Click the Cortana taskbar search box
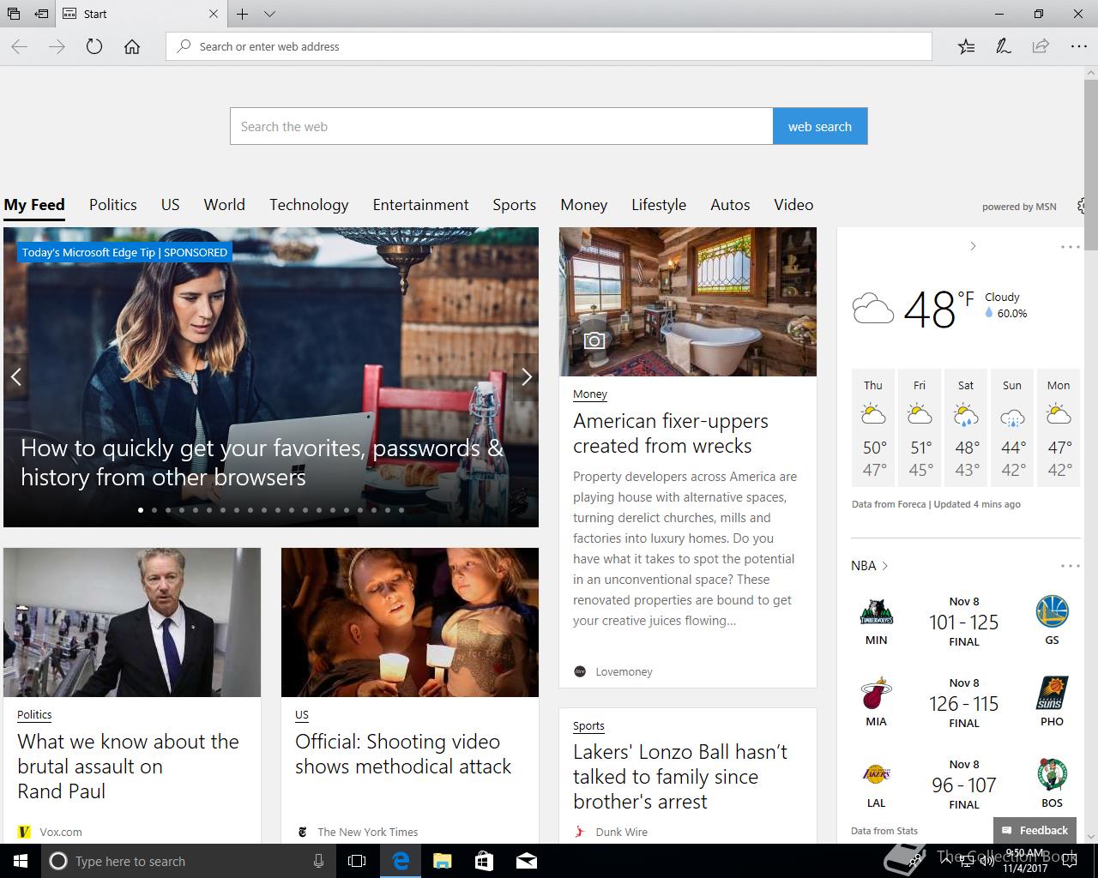Image resolution: width=1098 pixels, height=878 pixels. pos(189,861)
